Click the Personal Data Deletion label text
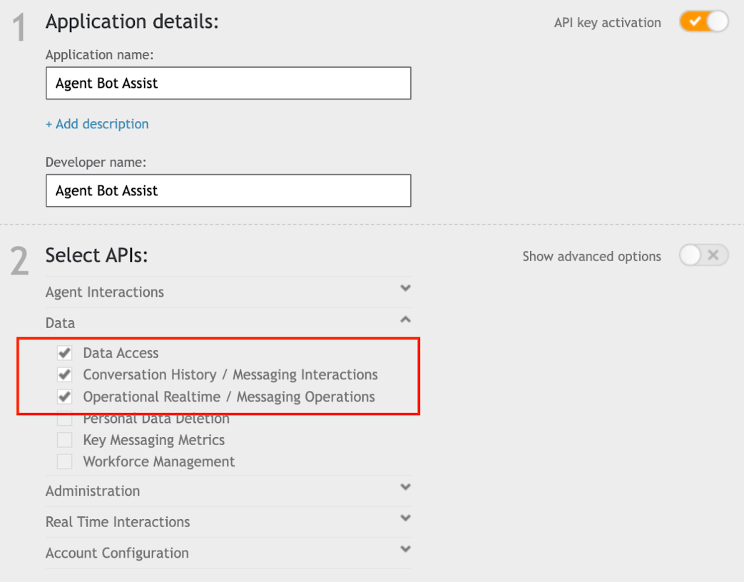 coord(156,420)
